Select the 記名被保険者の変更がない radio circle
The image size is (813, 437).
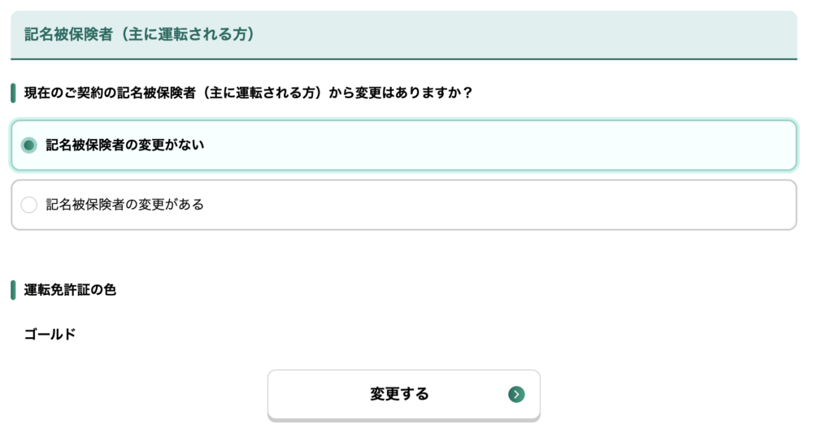[29, 145]
